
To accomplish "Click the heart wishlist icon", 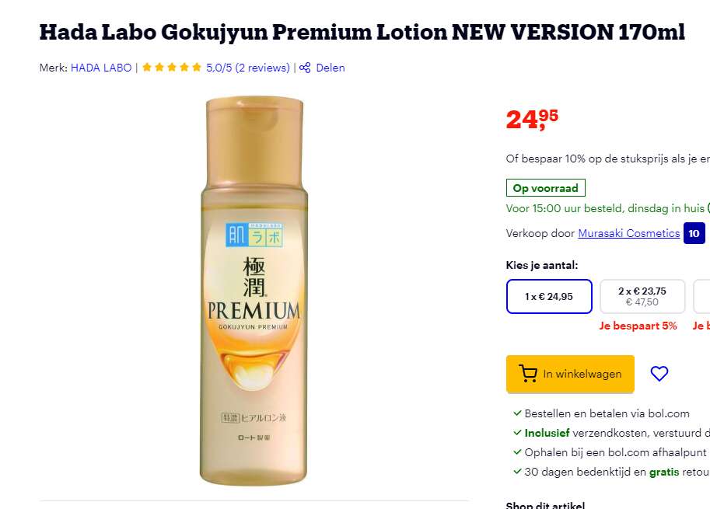I will (x=659, y=374).
